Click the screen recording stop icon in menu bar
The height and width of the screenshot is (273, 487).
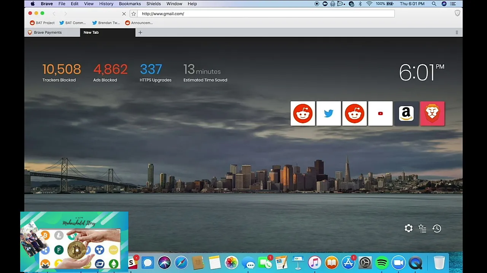coord(317,4)
